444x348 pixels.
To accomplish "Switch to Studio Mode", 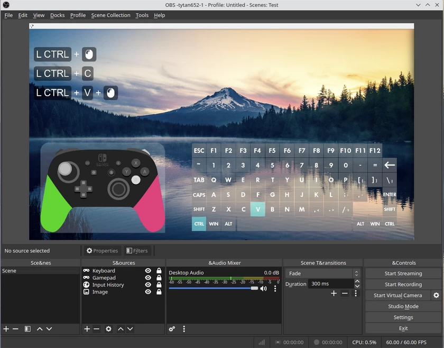I will (x=403, y=306).
